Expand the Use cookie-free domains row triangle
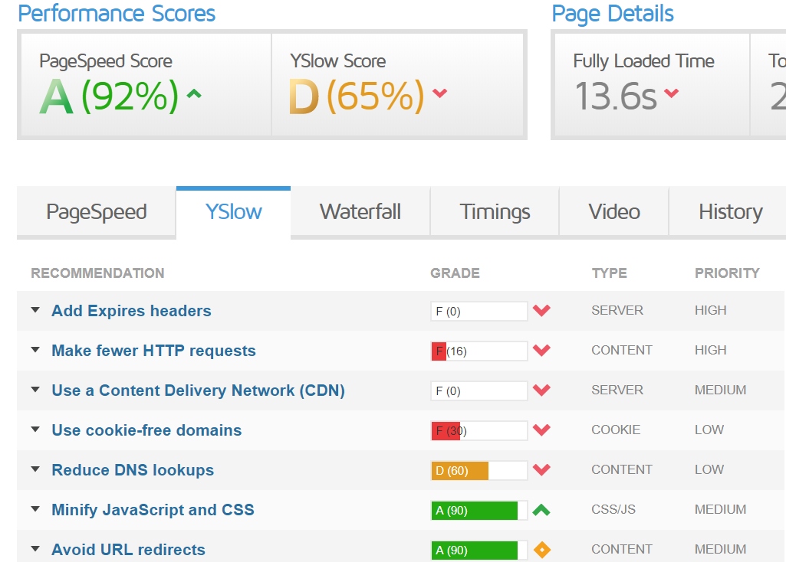Viewport: 786px width, 562px height. [x=35, y=430]
